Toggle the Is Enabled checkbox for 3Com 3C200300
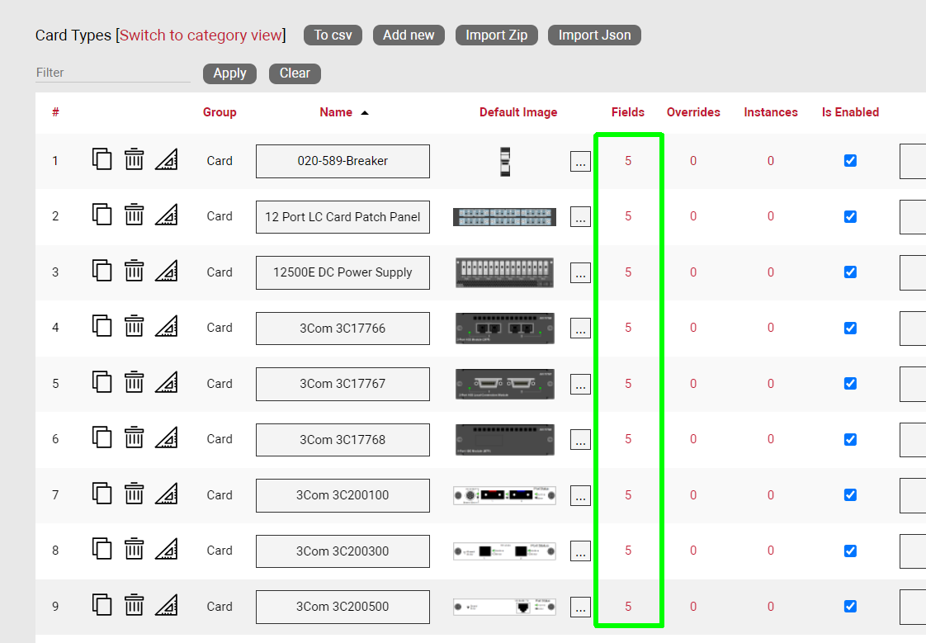The width and height of the screenshot is (926, 643). [850, 551]
